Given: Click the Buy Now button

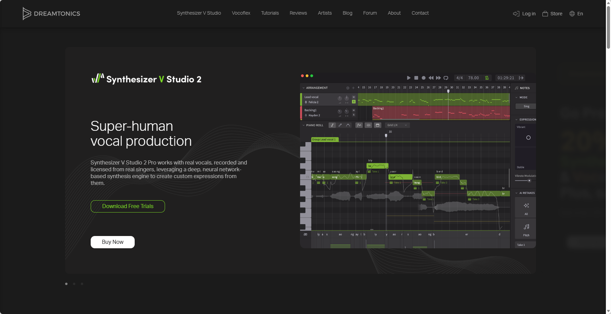Looking at the screenshot, I should click(113, 242).
